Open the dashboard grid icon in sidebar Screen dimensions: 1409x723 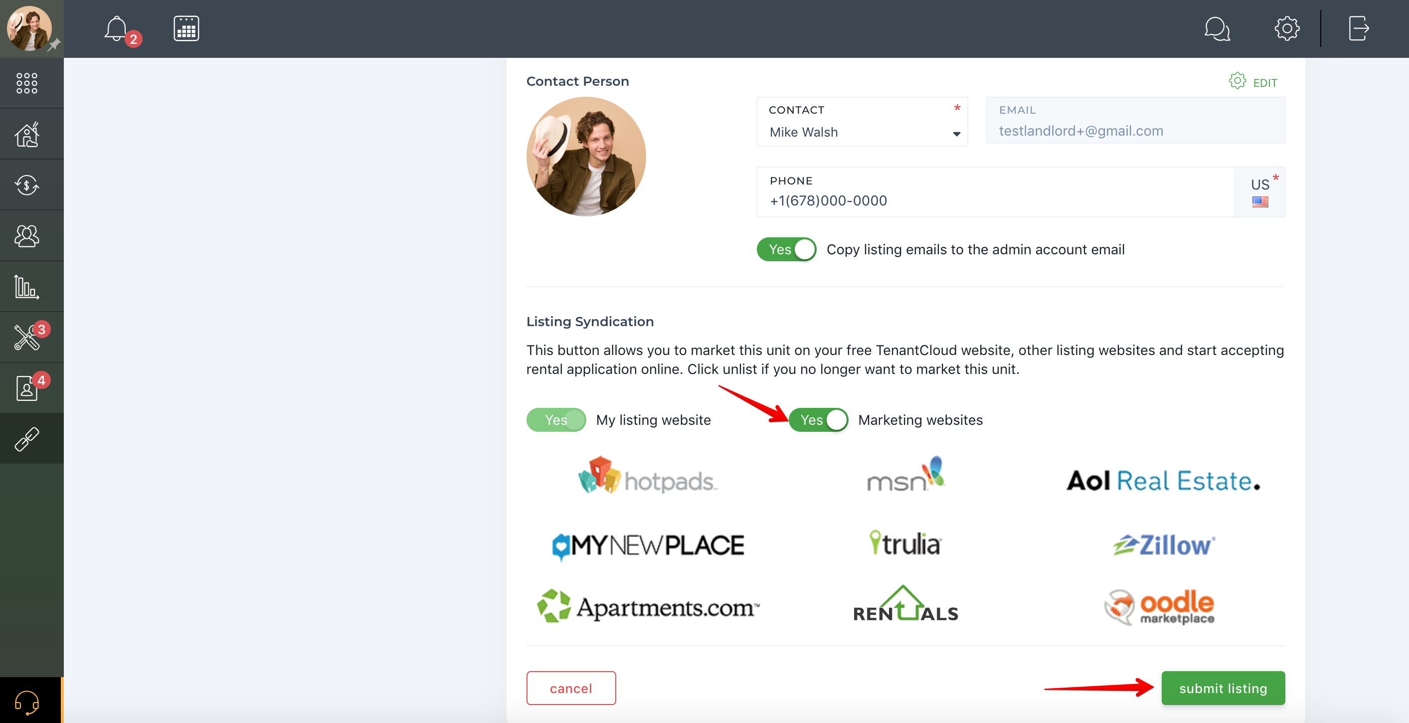[27, 83]
